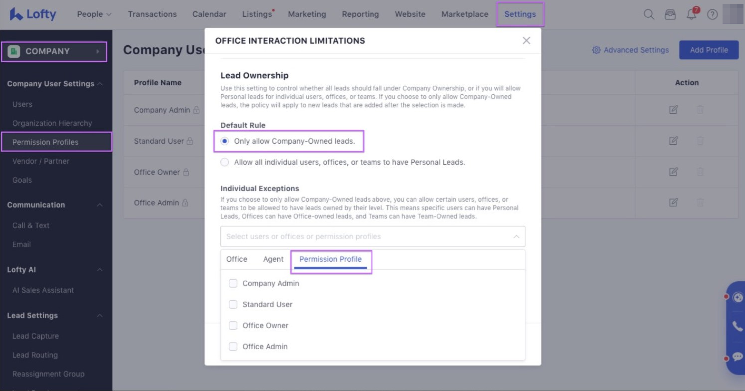Open the phone dialer floating icon
The image size is (745, 391).
[x=737, y=326]
